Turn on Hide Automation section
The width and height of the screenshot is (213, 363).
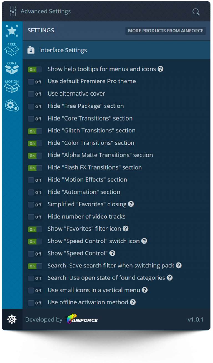point(35,192)
